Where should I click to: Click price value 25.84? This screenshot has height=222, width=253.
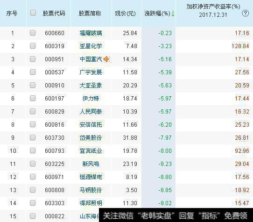click(130, 33)
